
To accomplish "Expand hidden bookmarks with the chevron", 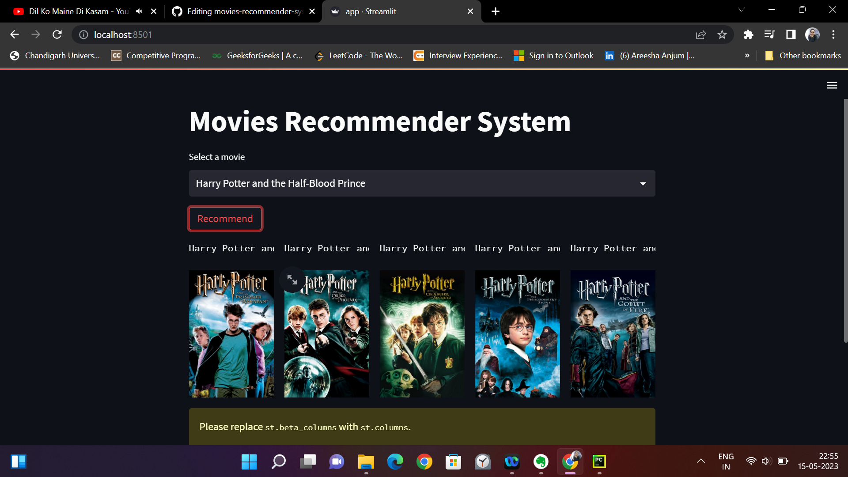I will click(747, 56).
